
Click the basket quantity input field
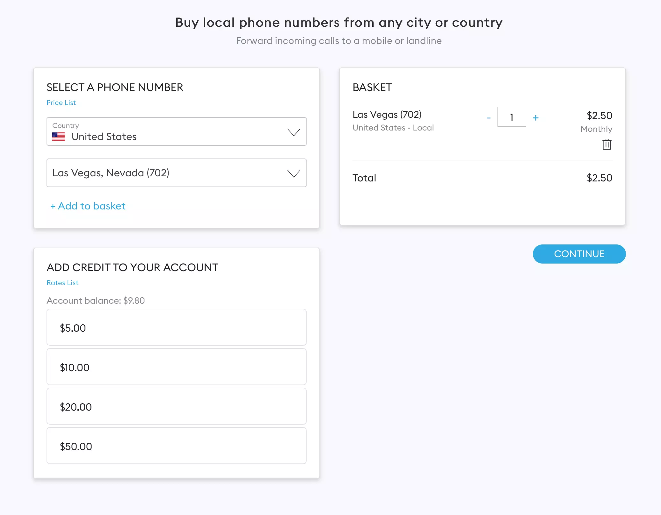click(512, 117)
